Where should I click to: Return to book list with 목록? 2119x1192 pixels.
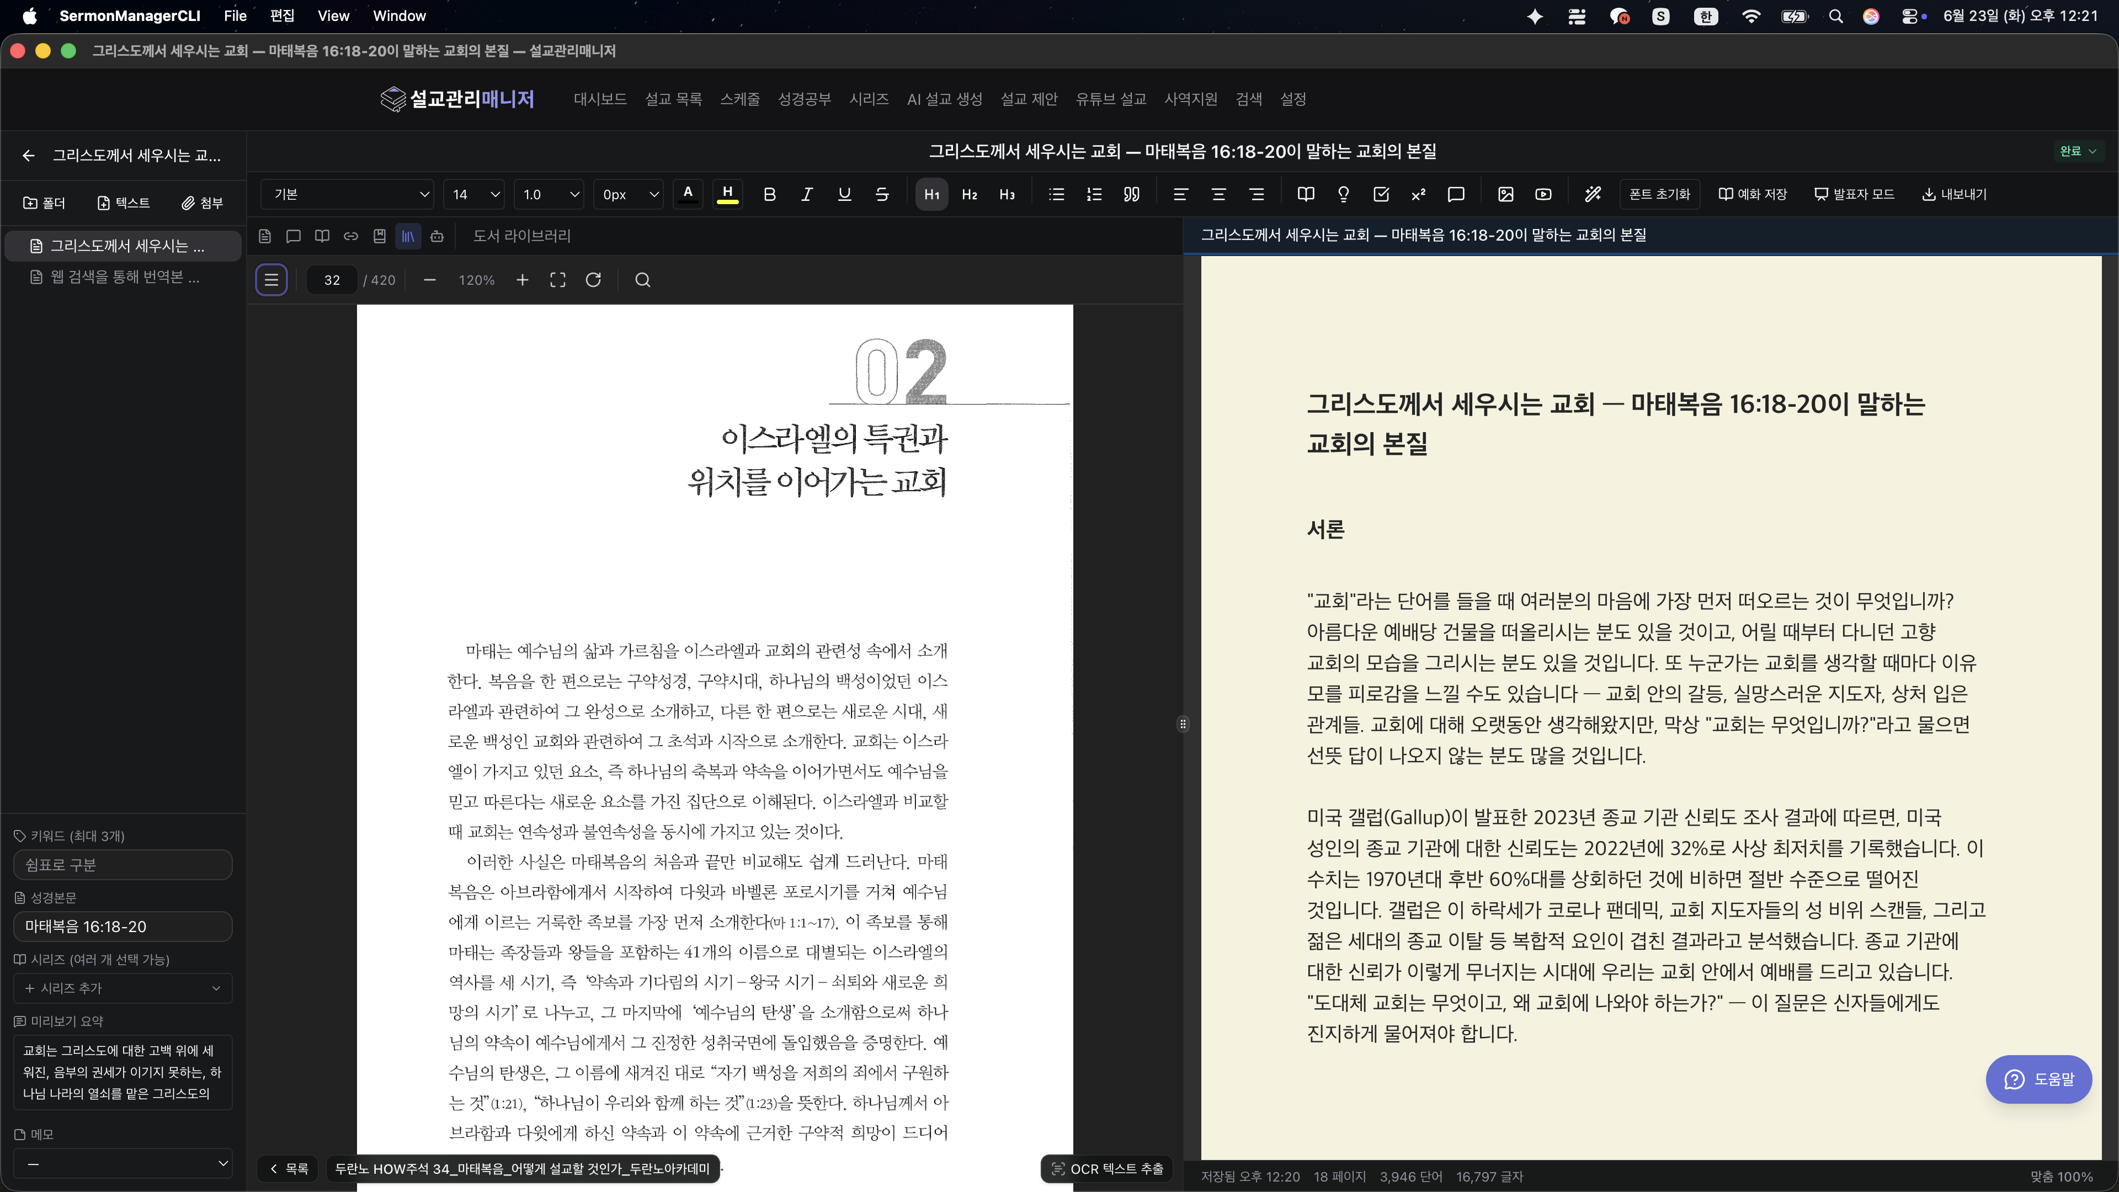[289, 1169]
